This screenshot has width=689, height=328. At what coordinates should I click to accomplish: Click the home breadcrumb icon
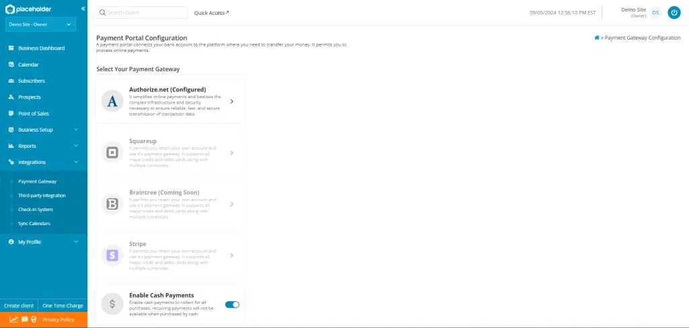(x=597, y=38)
